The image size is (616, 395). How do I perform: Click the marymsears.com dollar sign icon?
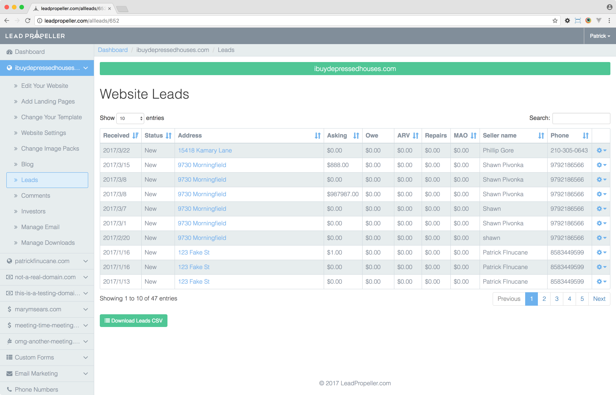pos(9,309)
